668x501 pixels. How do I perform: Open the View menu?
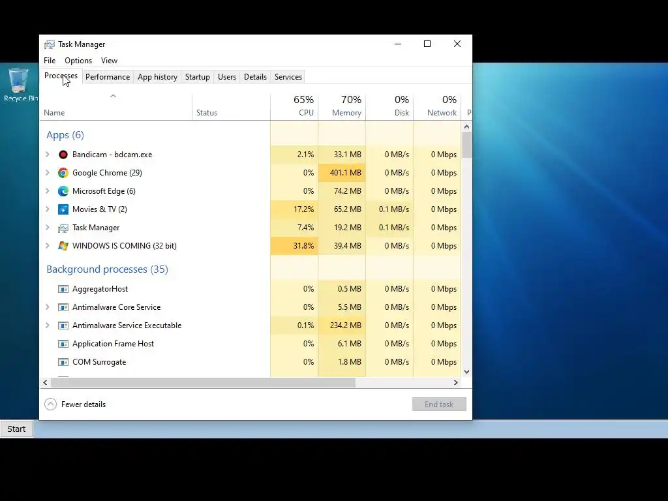109,61
